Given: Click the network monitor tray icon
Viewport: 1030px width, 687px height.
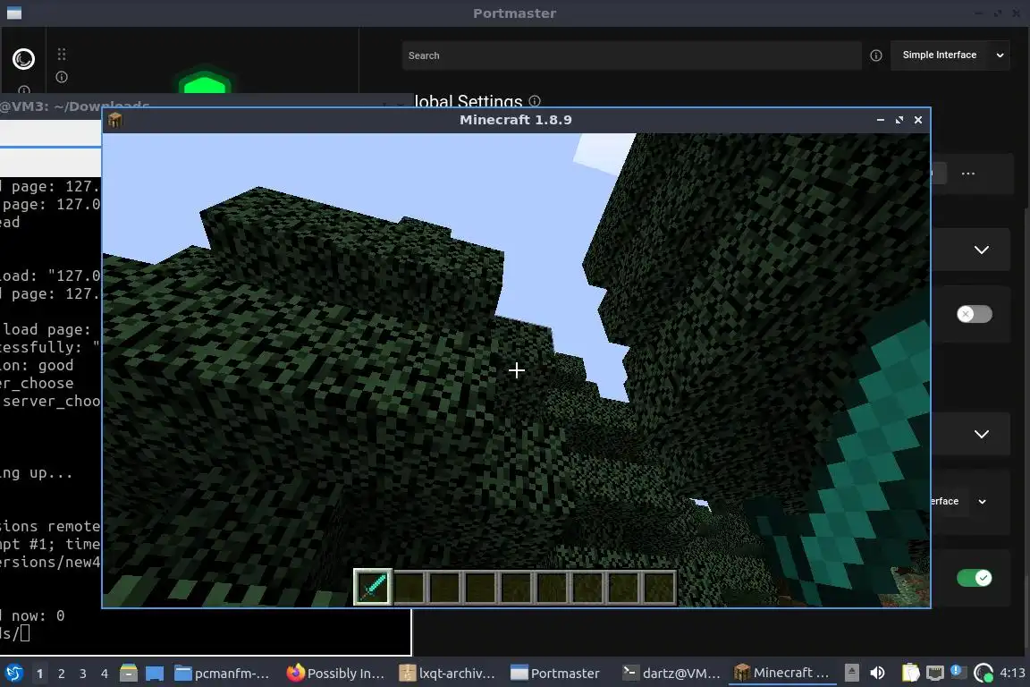Looking at the screenshot, I should (934, 673).
